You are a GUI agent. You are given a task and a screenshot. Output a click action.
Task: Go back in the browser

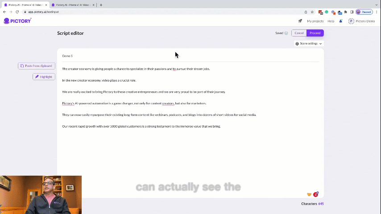(4, 12)
